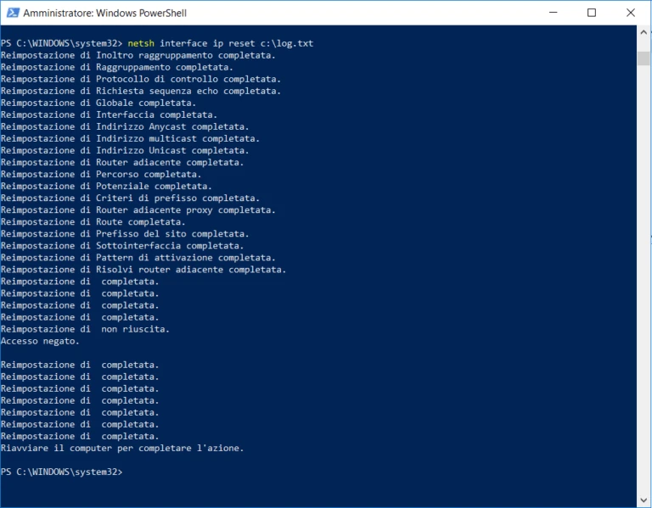Click the 'c:\log.txt' argument text

pos(287,43)
